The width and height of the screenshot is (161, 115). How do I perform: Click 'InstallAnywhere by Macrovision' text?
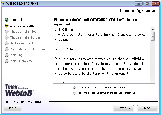(25, 102)
